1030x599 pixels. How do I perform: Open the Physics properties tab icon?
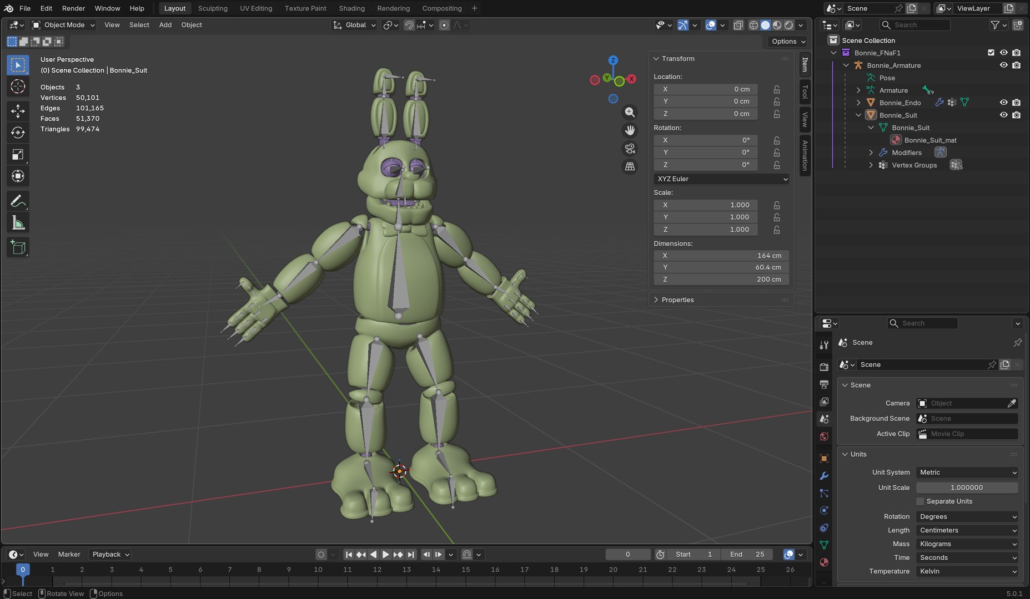[x=824, y=510]
